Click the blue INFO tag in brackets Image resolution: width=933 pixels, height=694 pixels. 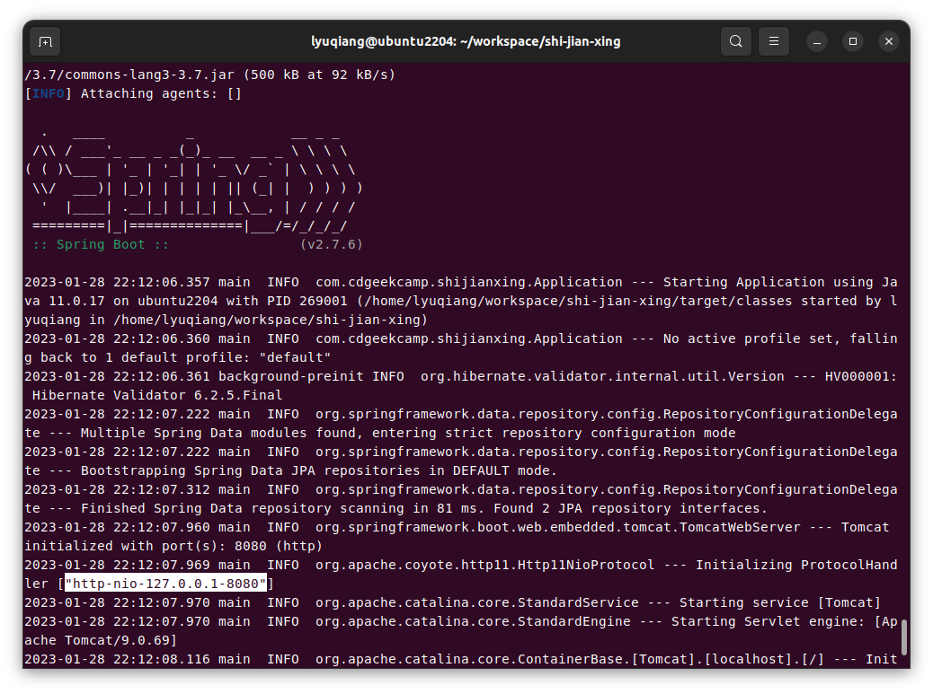[x=49, y=93]
